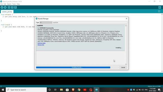Click the red recording tray icon

click(128, 90)
